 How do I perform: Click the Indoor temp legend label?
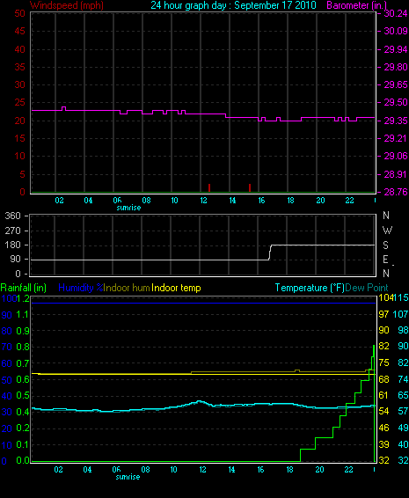click(176, 288)
